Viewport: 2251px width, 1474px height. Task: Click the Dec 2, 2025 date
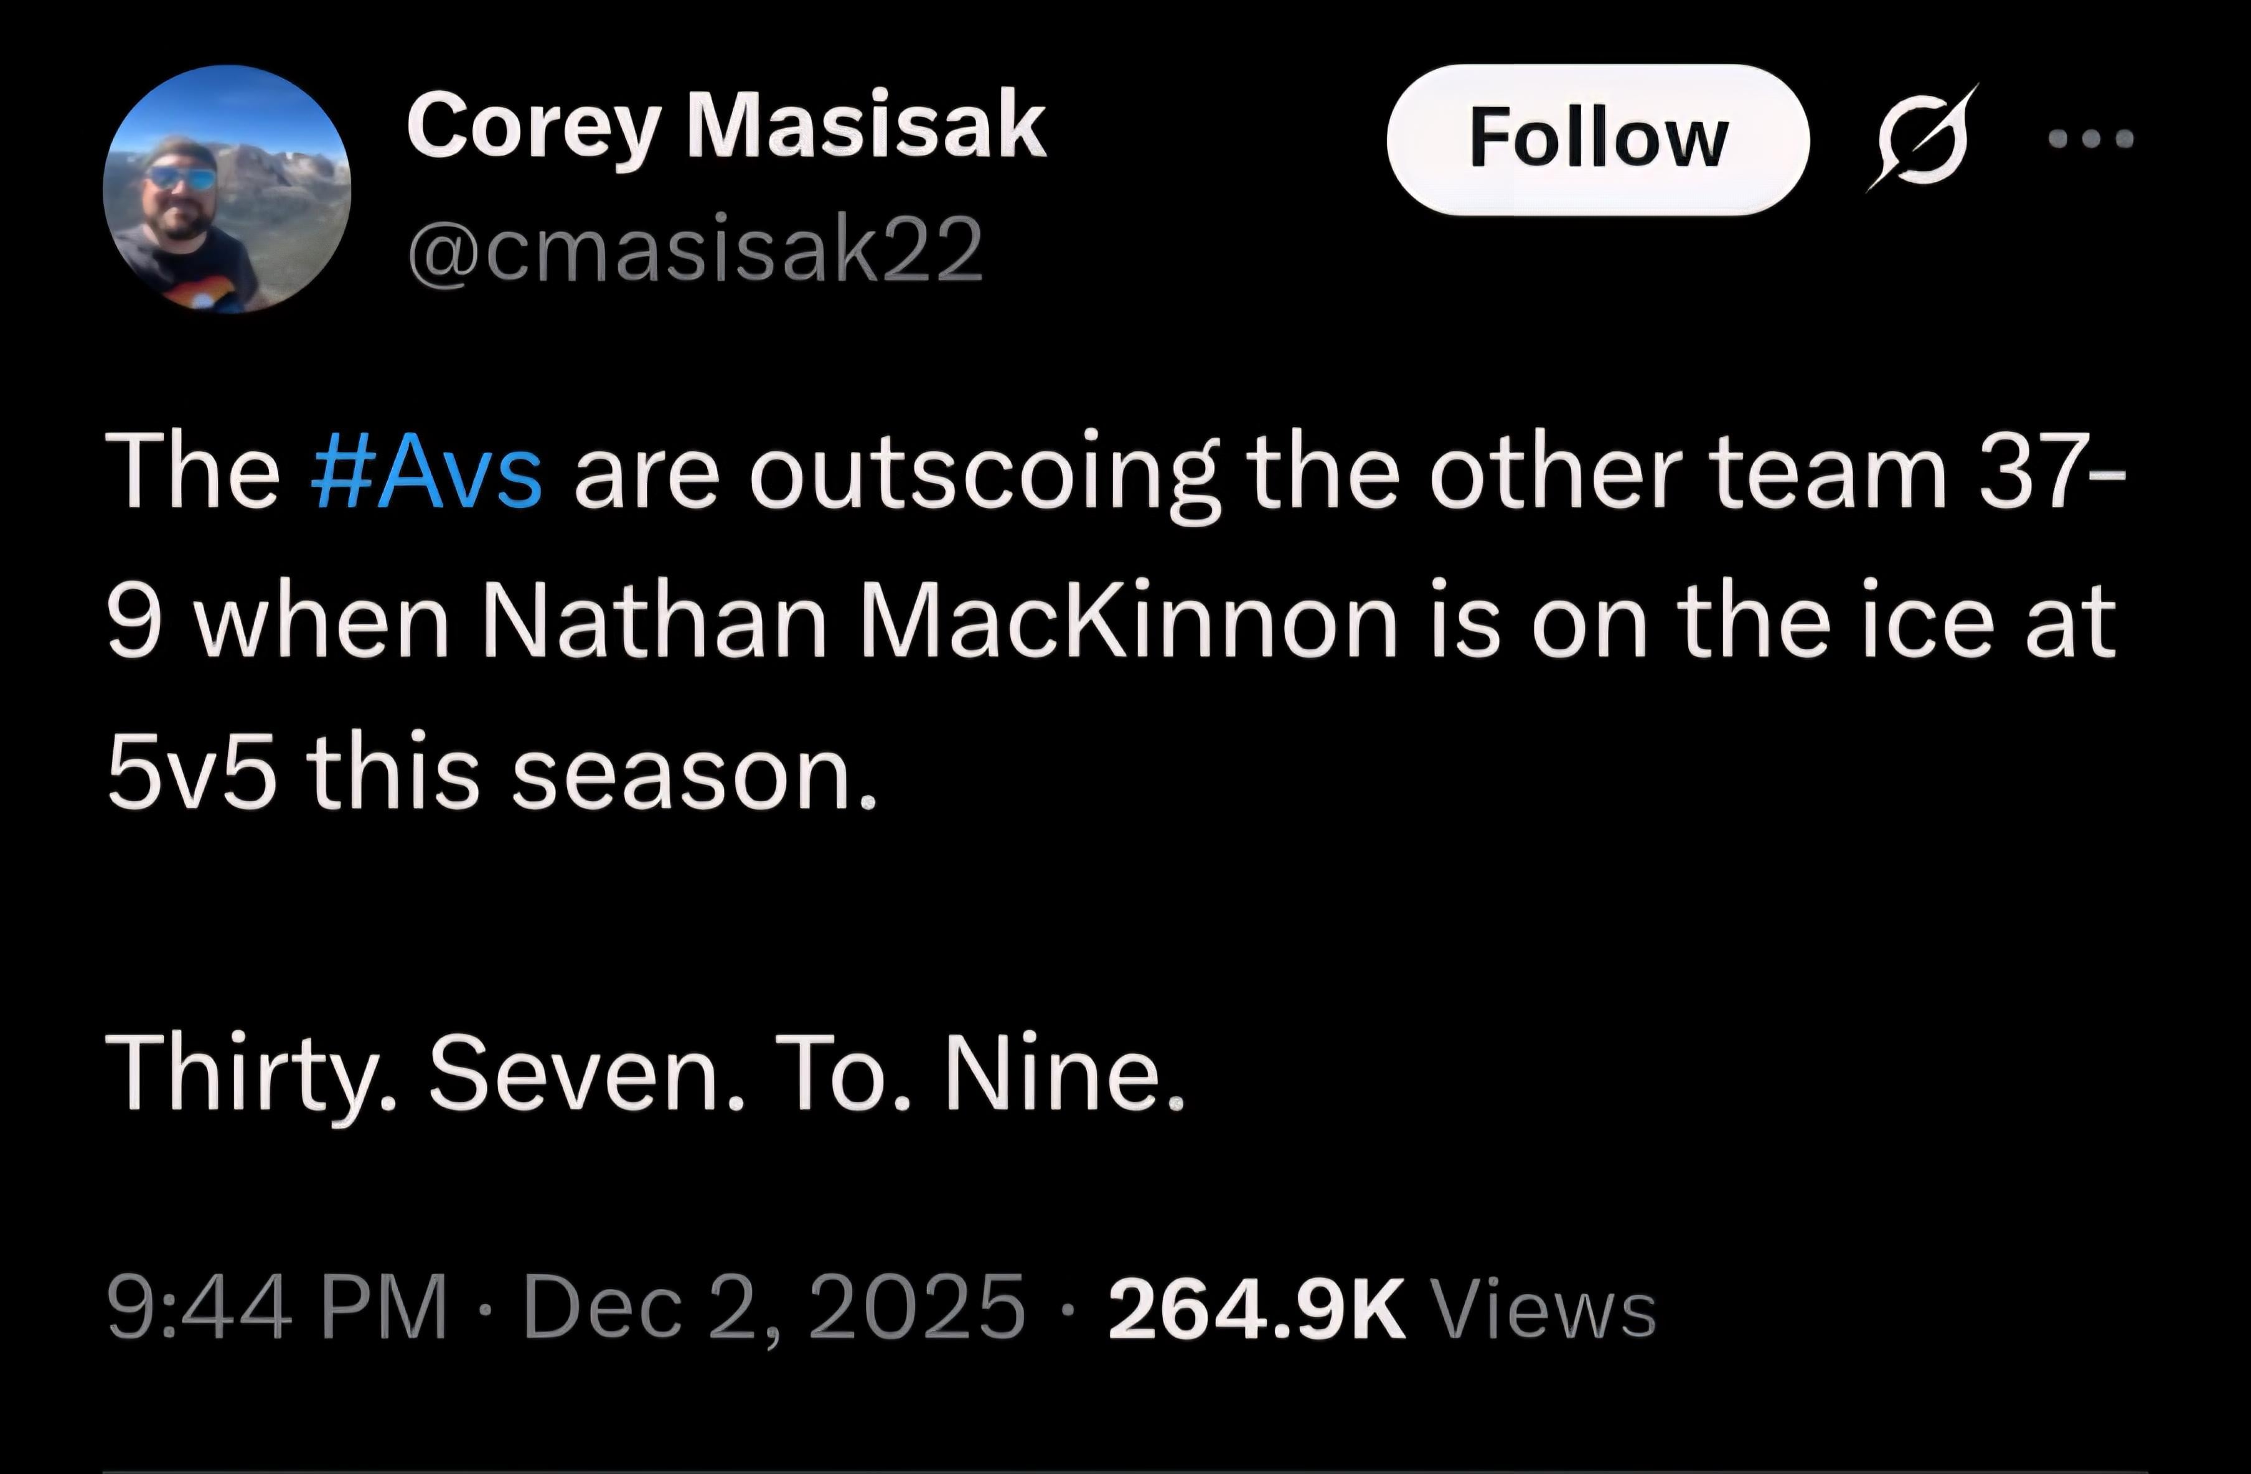774,1308
